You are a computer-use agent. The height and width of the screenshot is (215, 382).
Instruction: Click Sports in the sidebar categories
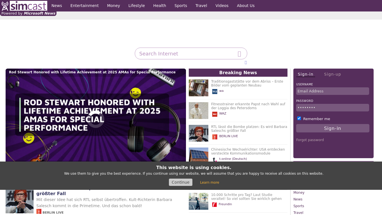click(x=299, y=206)
